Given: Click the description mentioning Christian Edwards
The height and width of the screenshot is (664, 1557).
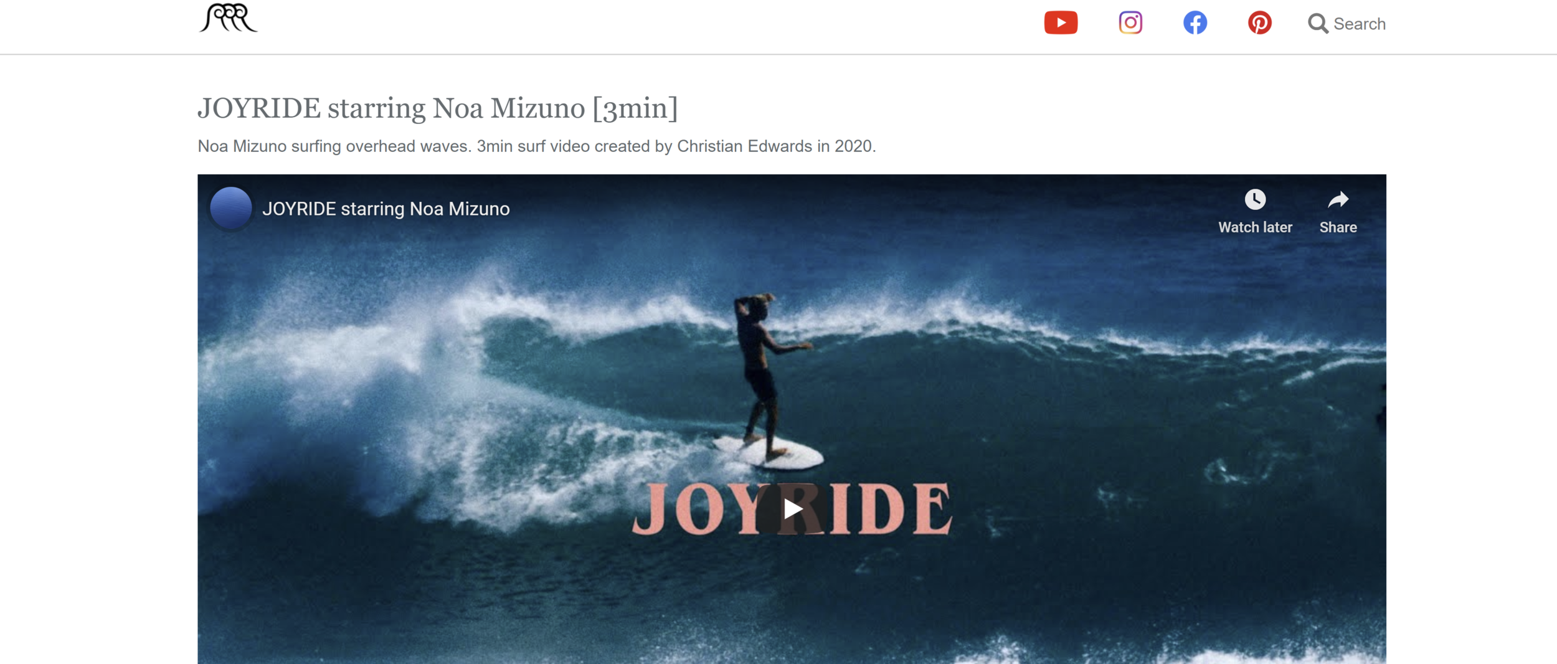Looking at the screenshot, I should pos(536,146).
